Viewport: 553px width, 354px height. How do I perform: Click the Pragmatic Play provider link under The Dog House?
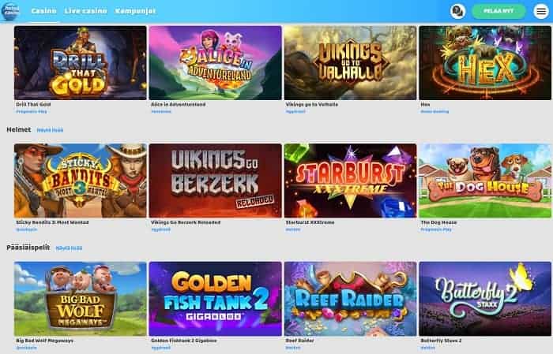tap(436, 229)
